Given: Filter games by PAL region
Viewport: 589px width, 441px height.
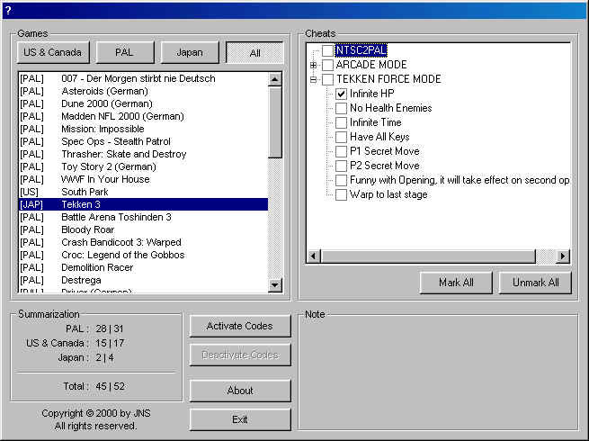Looking at the screenshot, I should pos(125,52).
